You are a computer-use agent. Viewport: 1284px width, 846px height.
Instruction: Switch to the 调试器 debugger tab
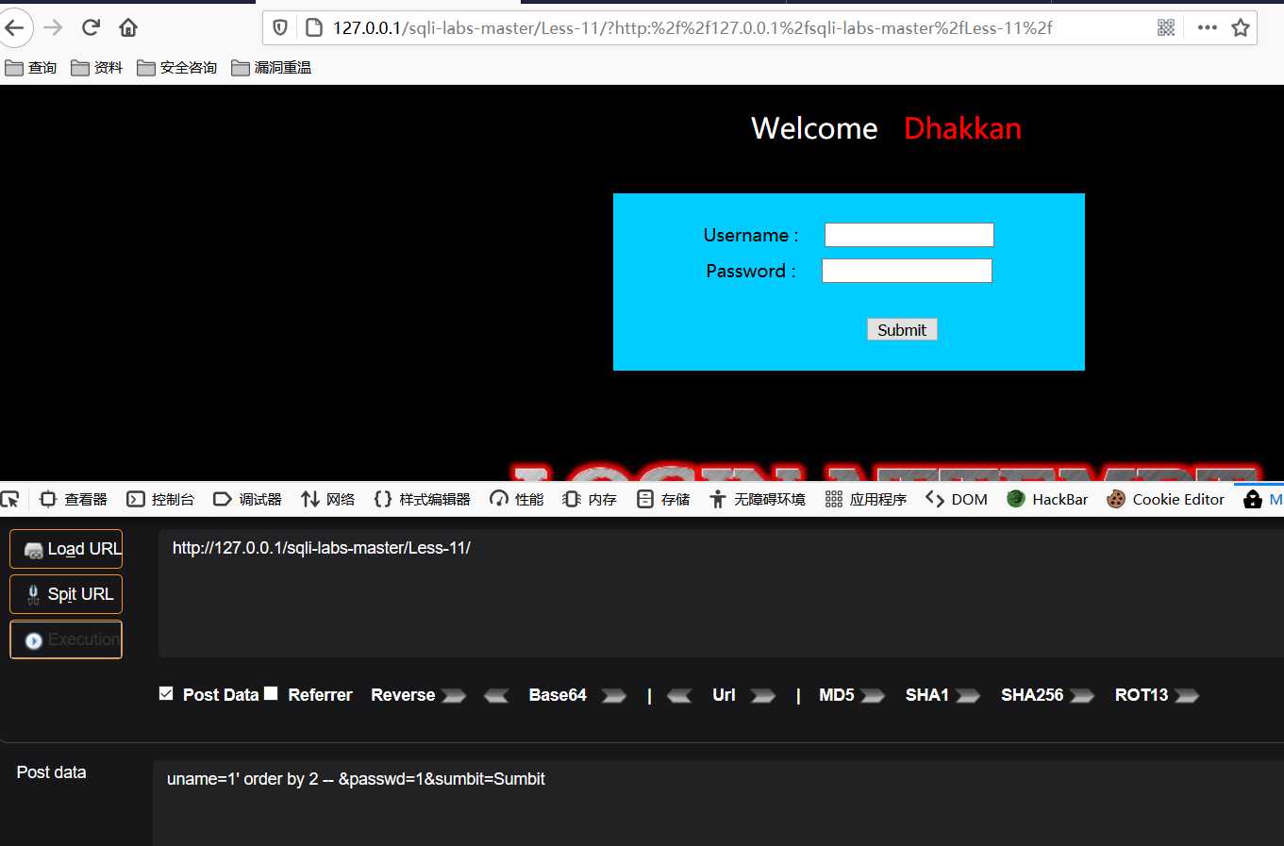pos(247,499)
